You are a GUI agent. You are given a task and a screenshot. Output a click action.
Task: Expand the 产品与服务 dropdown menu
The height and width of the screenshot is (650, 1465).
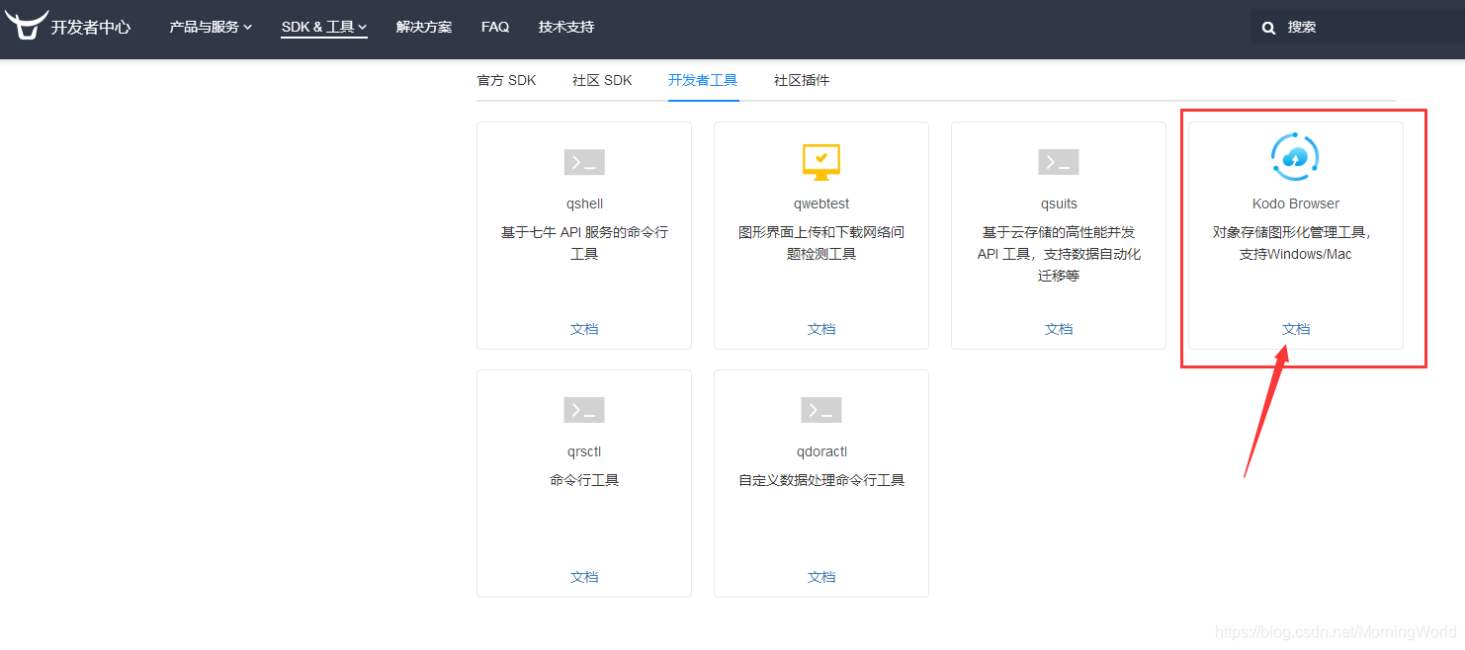[211, 27]
